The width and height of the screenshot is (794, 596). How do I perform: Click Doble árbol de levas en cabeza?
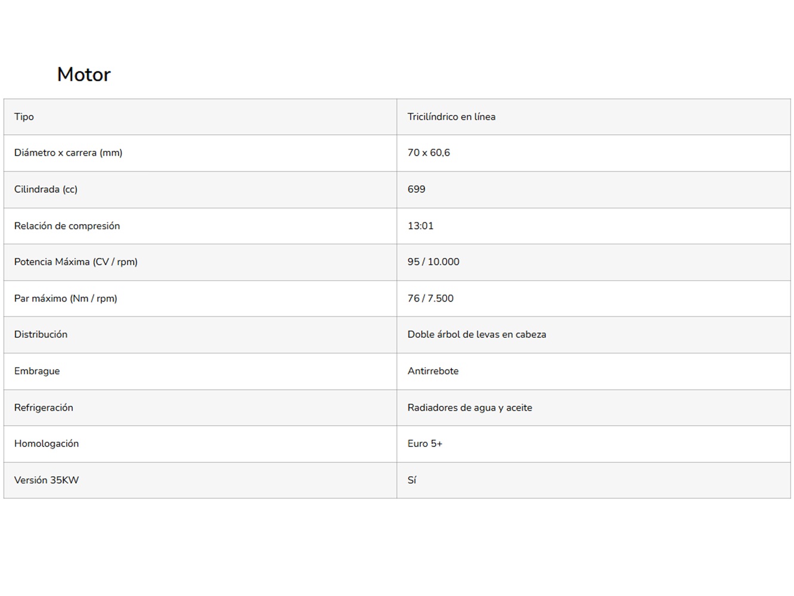click(x=477, y=334)
